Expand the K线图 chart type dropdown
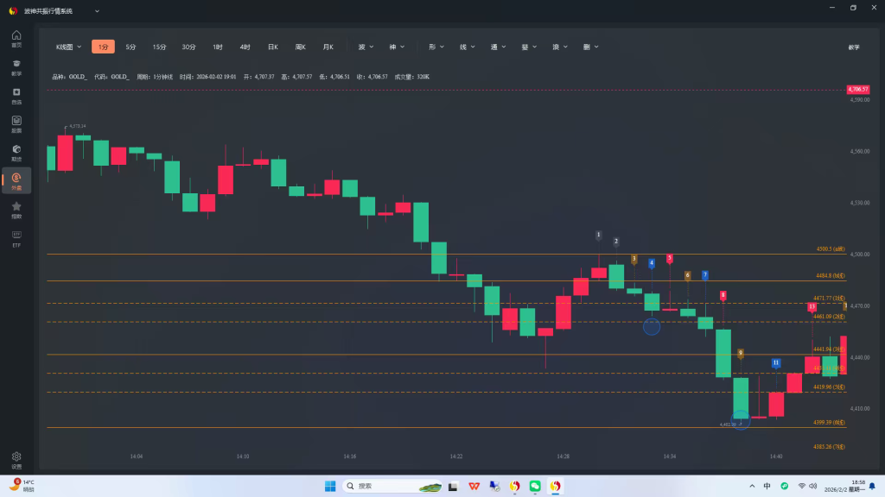 pyautogui.click(x=68, y=47)
